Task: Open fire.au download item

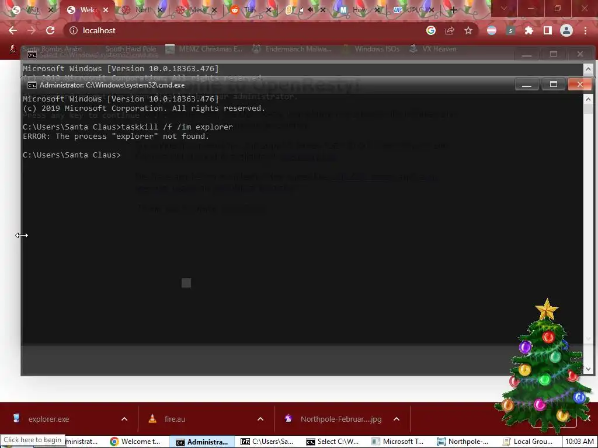Action: tap(175, 419)
